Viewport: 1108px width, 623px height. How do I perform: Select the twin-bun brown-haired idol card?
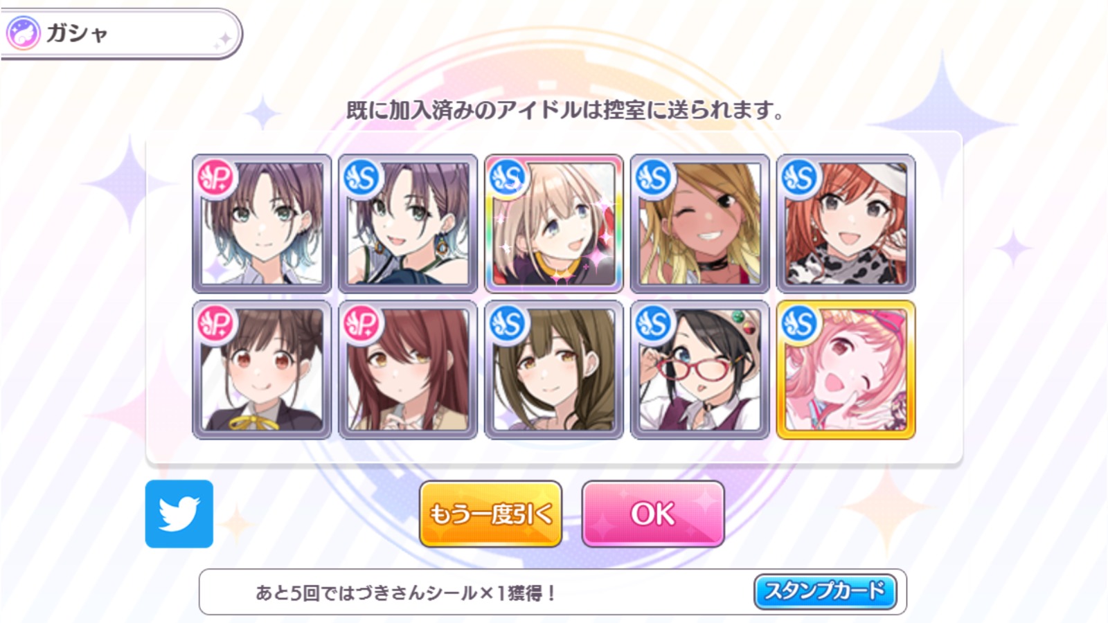coord(261,370)
